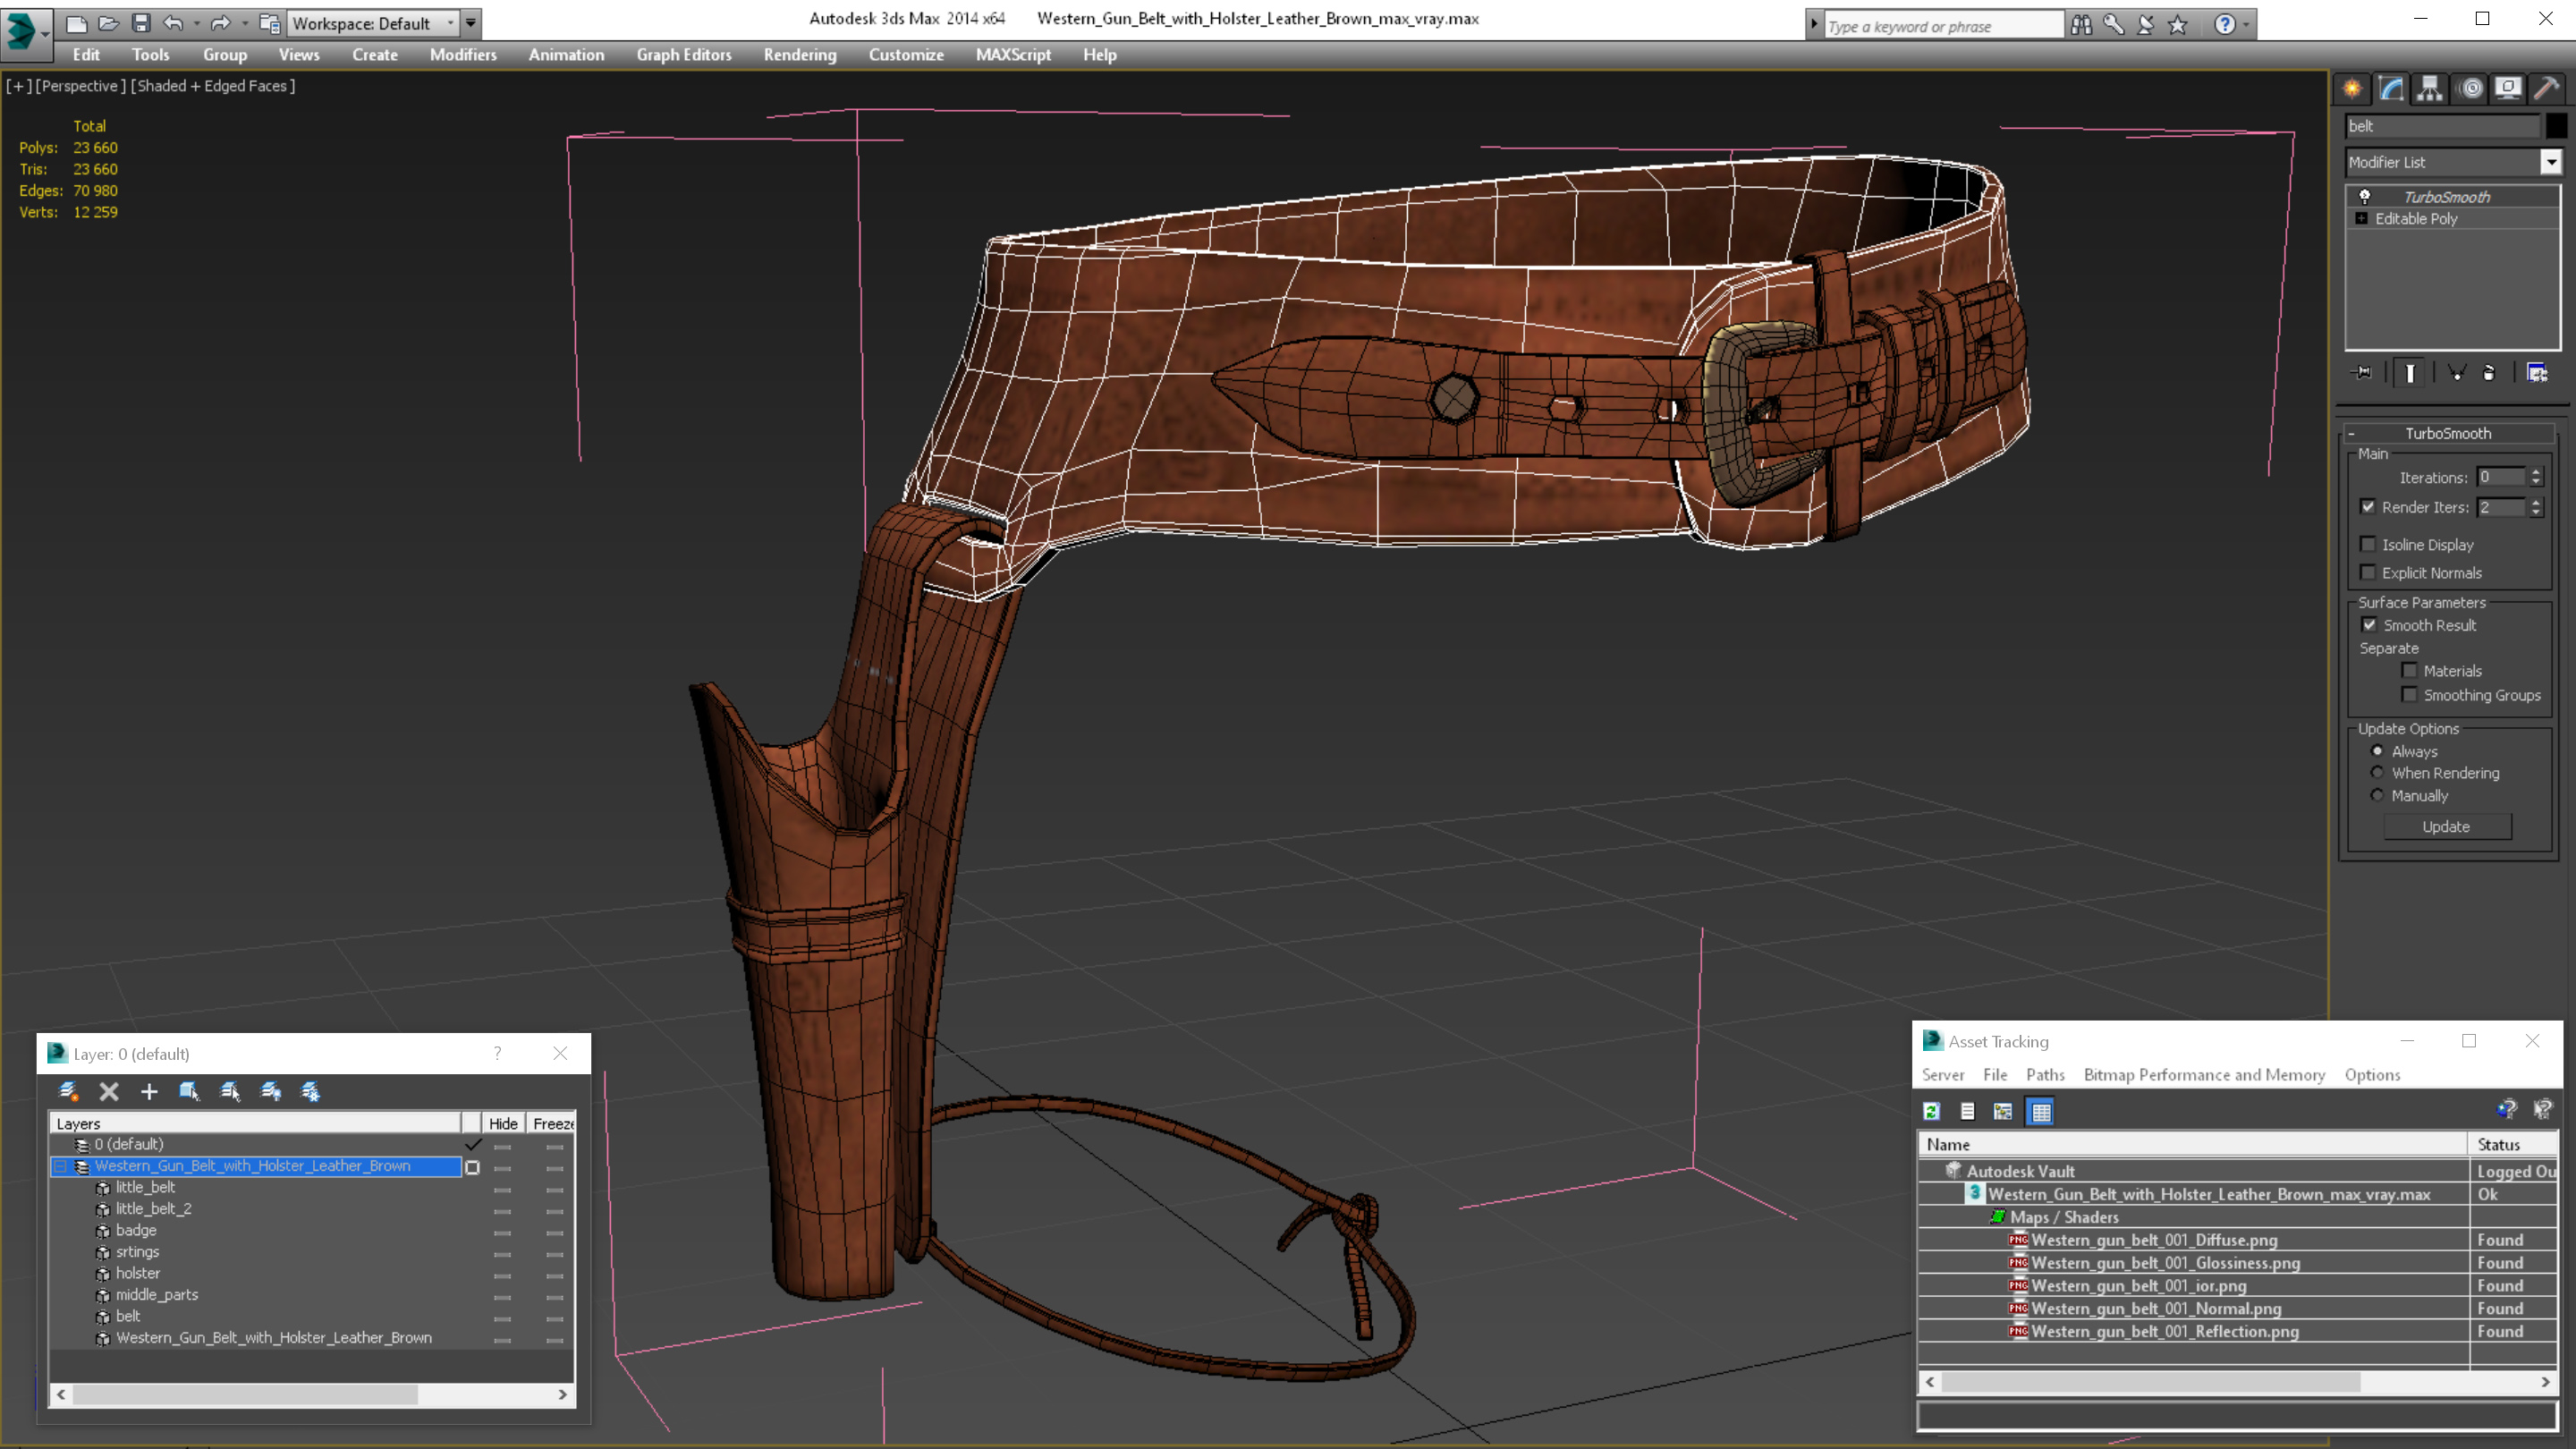The height and width of the screenshot is (1449, 2576).
Task: Open the Rendering menu
Action: (799, 55)
